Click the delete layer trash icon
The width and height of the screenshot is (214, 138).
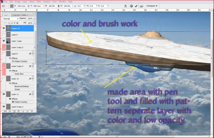32,111
